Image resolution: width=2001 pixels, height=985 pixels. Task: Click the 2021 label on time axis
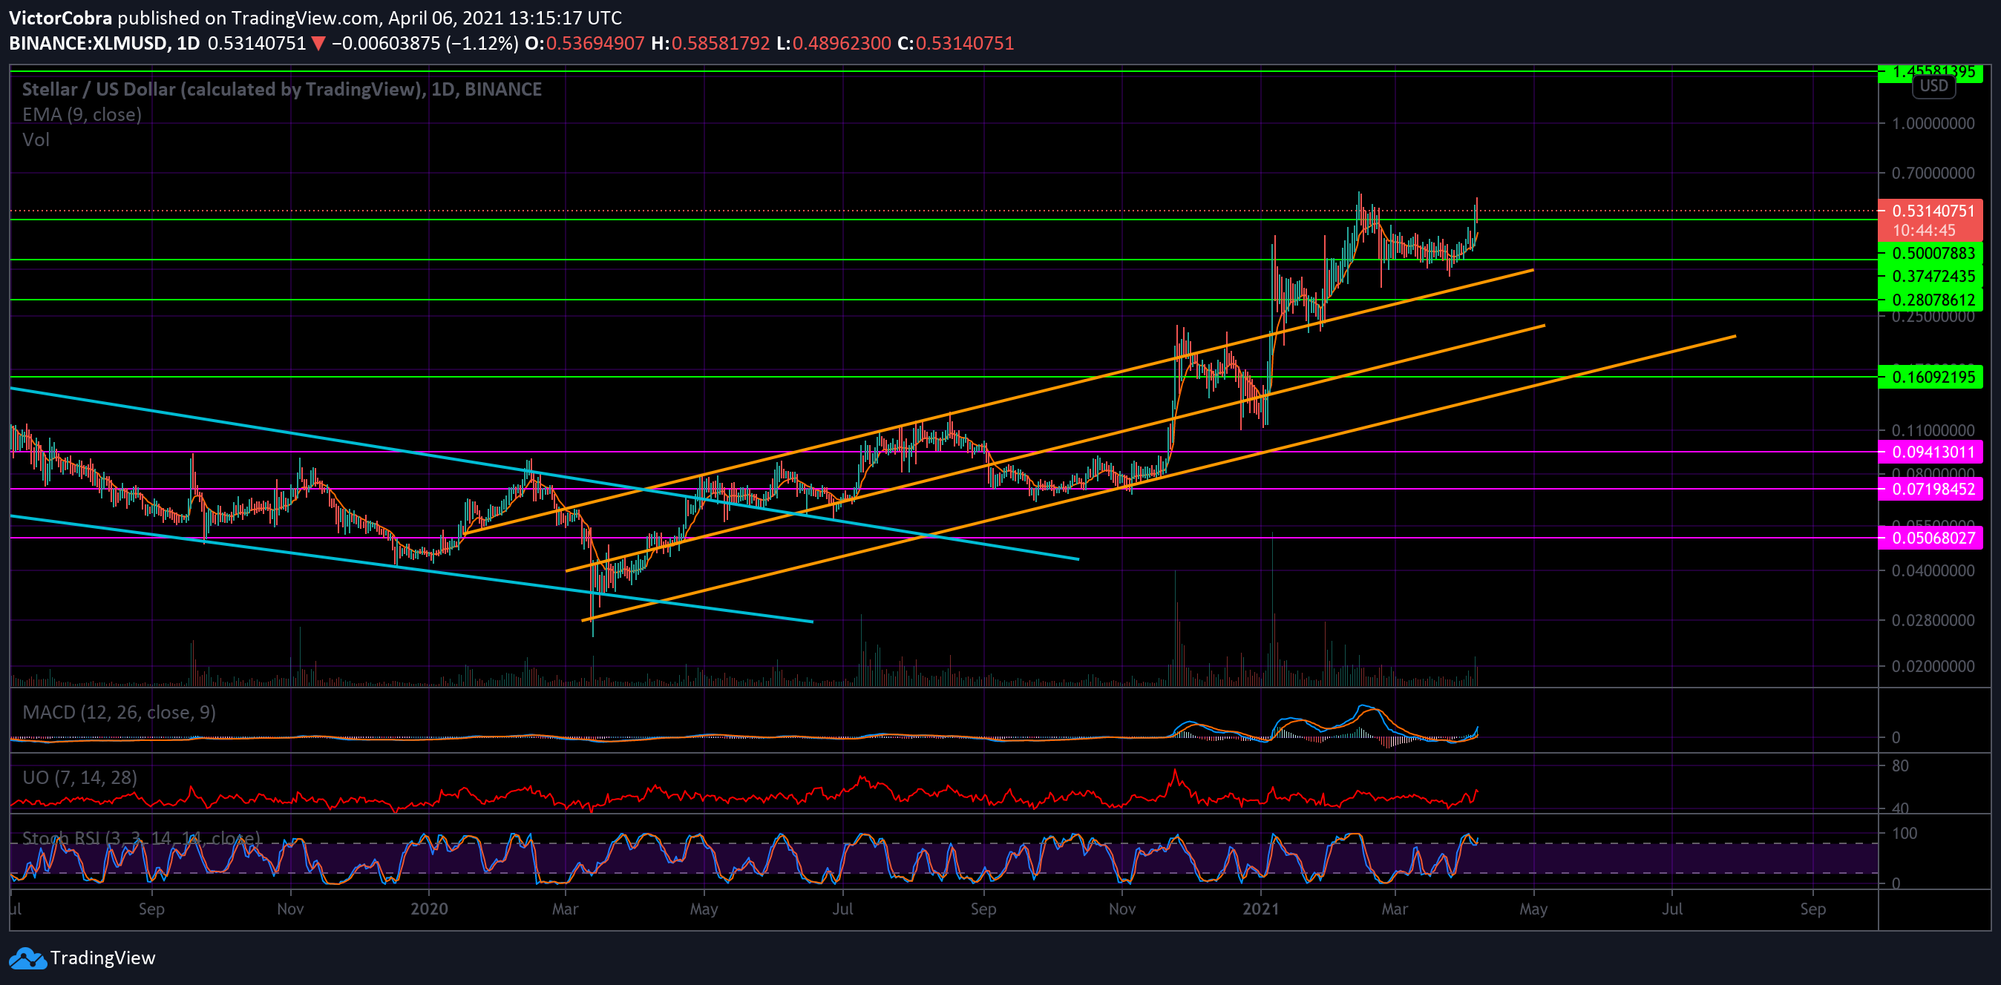point(1260,908)
